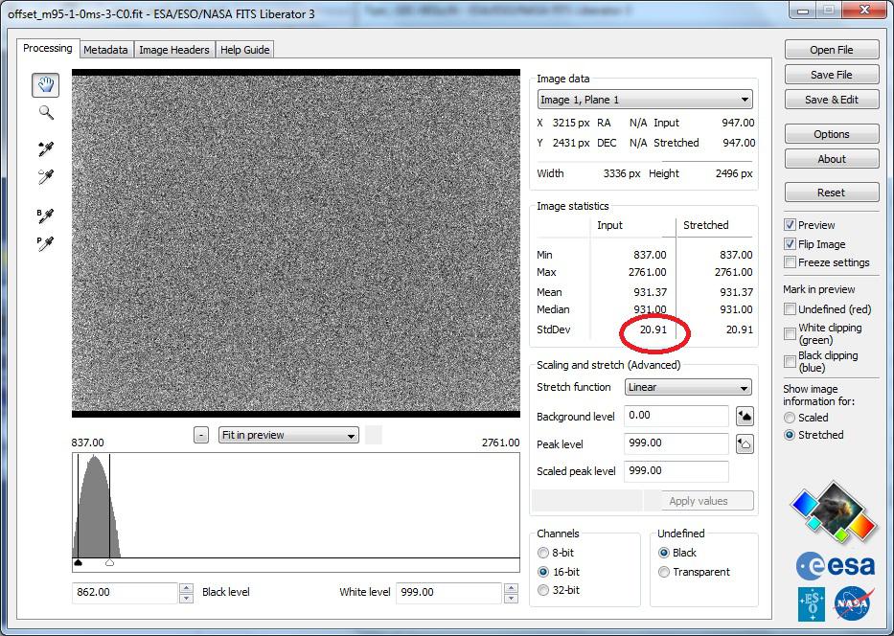Viewport: 894px width, 636px height.
Task: Select Stretched image information option
Action: point(790,435)
